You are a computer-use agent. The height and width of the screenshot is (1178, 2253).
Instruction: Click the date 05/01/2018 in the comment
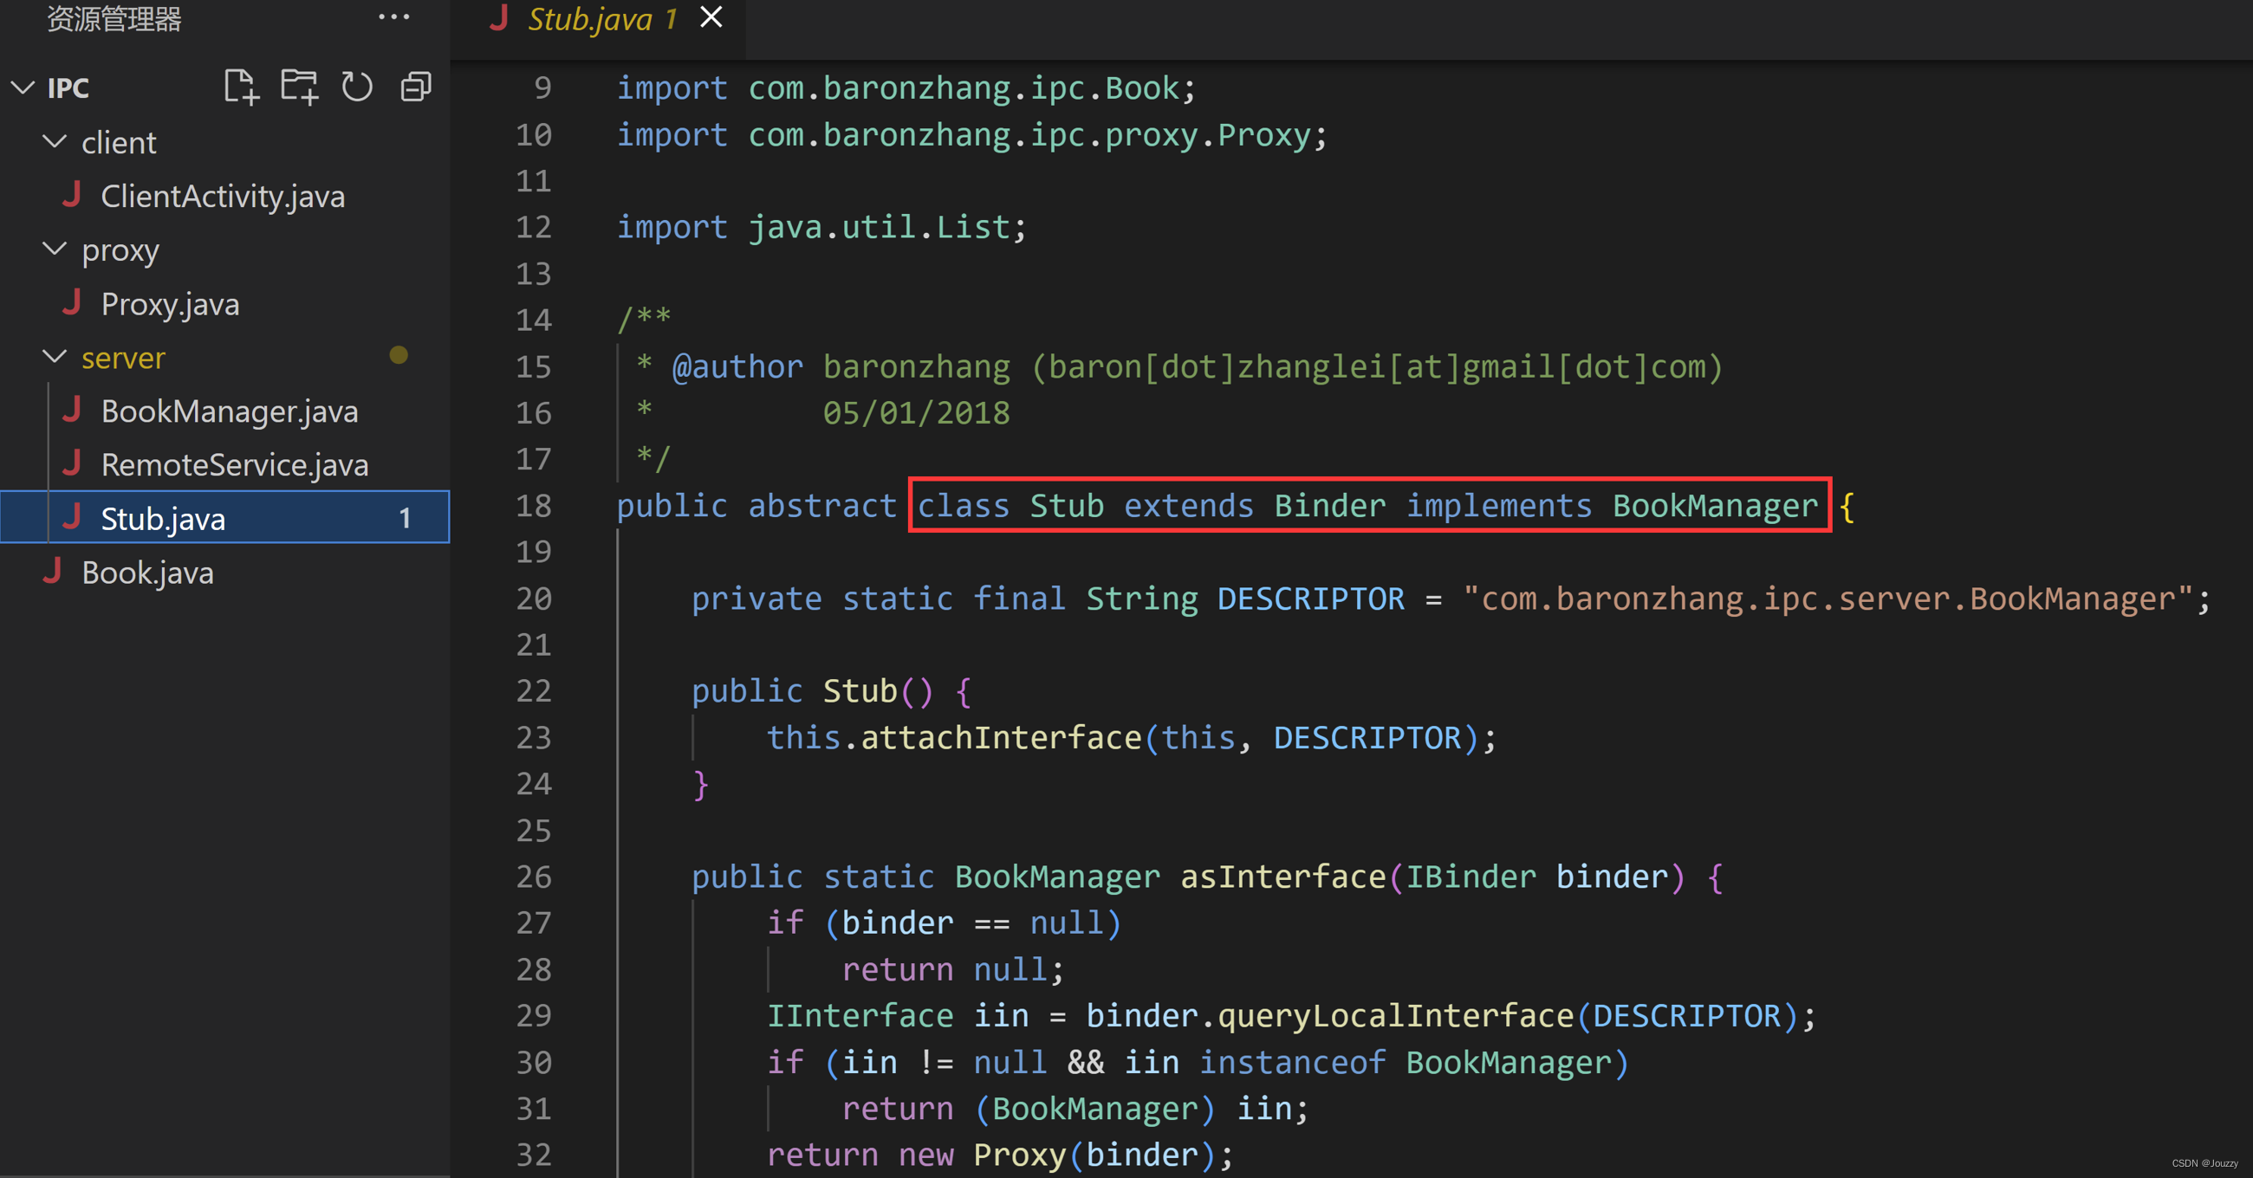tap(917, 413)
